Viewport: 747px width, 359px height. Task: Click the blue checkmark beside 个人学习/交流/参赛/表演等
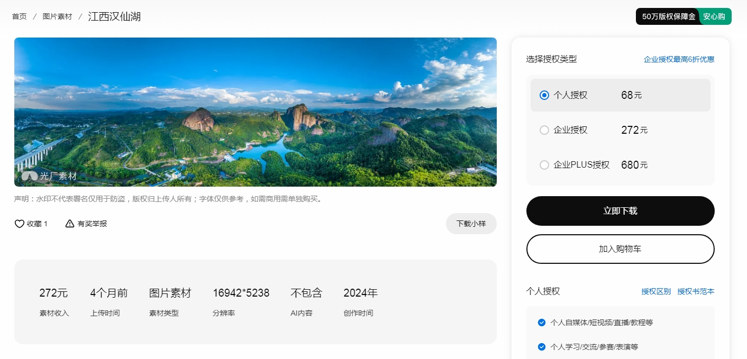[x=541, y=347]
